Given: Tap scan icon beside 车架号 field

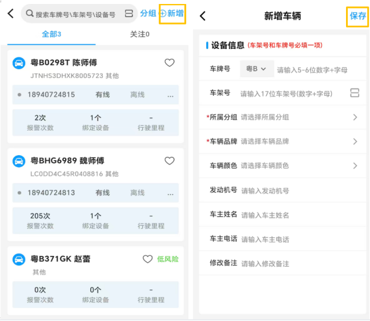Looking at the screenshot, I should [355, 93].
